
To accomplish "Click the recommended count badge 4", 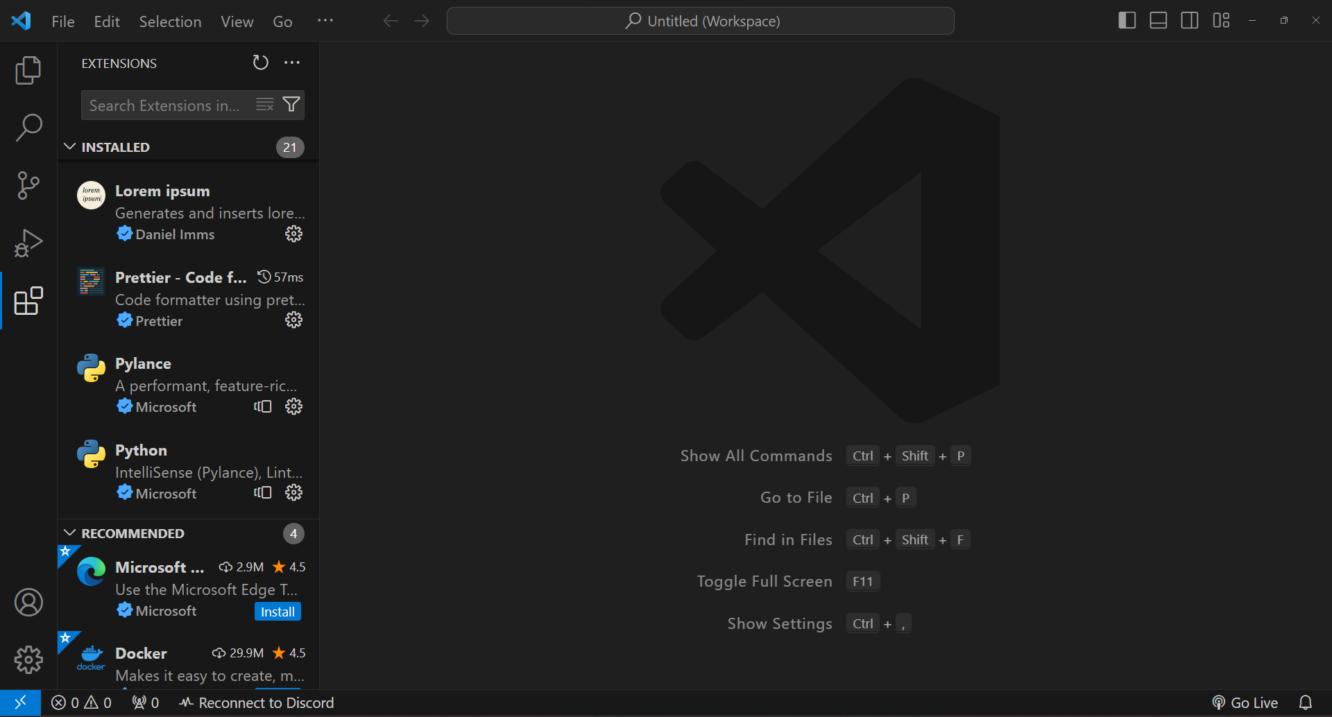I will pyautogui.click(x=293, y=533).
